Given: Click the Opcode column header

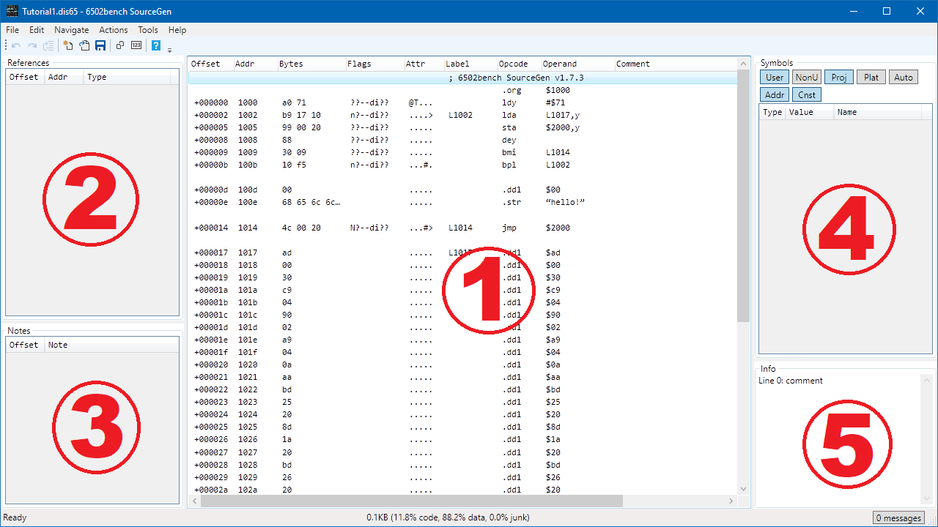Looking at the screenshot, I should [518, 64].
